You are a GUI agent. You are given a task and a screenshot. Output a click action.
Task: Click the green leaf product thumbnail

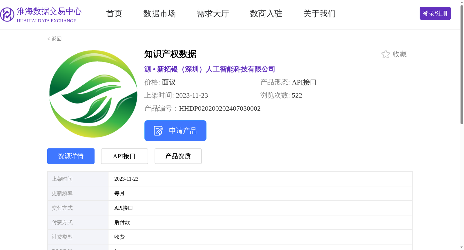pyautogui.click(x=93, y=94)
